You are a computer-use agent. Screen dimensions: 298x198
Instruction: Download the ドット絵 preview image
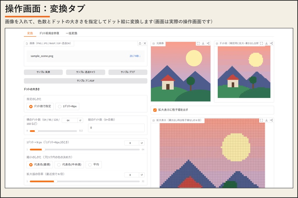click(267, 43)
